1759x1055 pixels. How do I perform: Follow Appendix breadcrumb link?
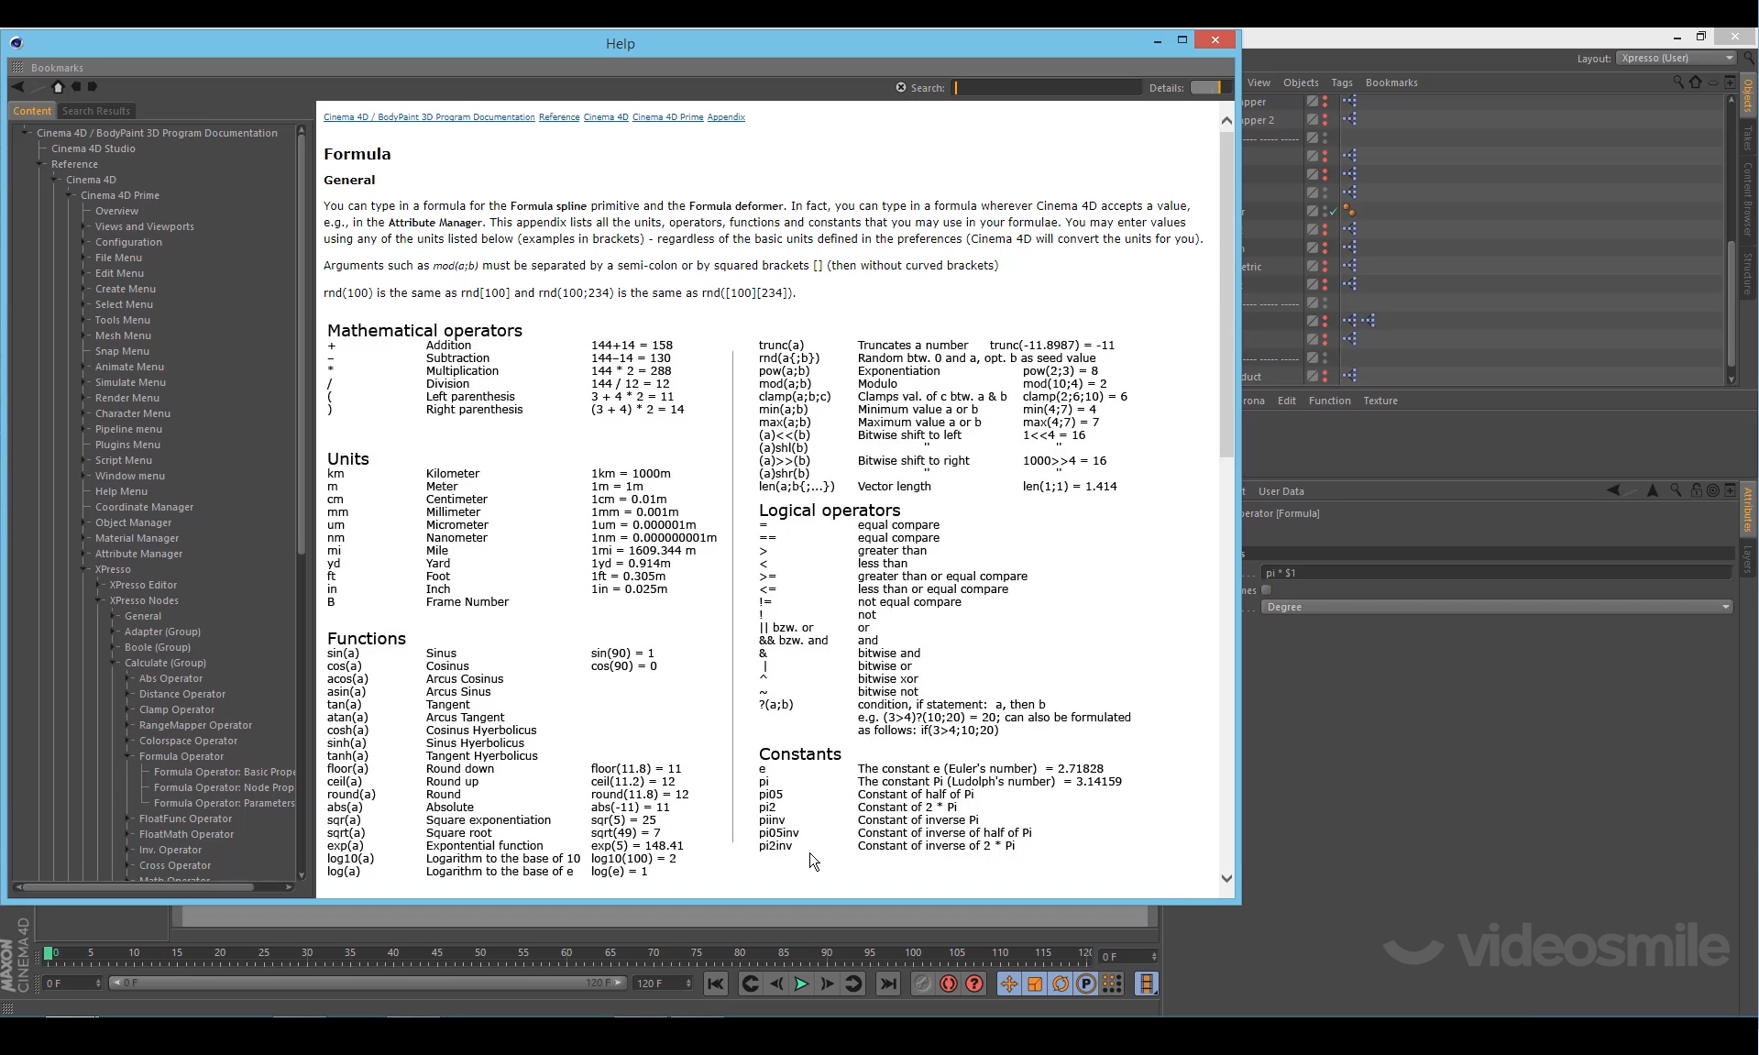pos(726,117)
